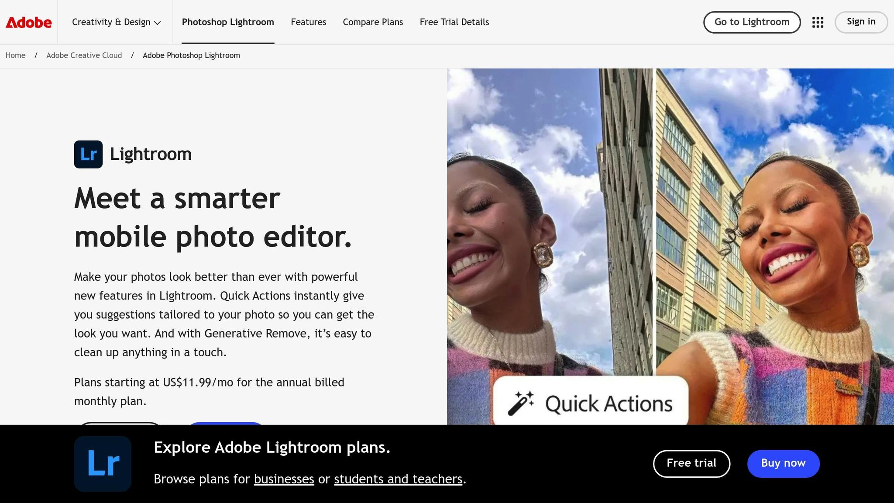Open Compare Plans in navigation
This screenshot has width=894, height=503.
pyautogui.click(x=373, y=22)
